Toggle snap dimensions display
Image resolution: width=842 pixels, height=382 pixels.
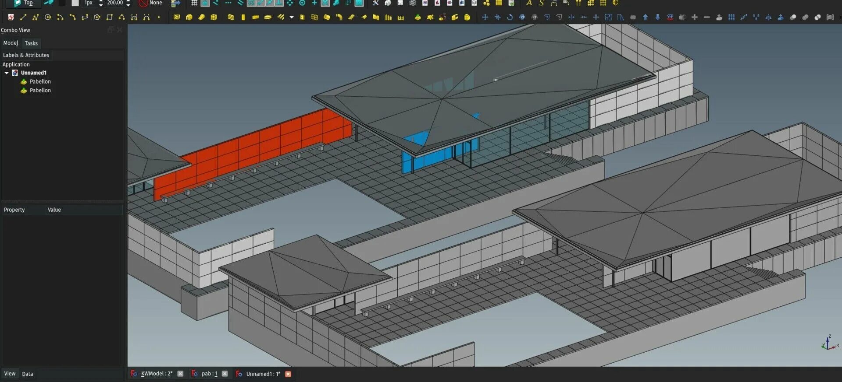(x=348, y=3)
